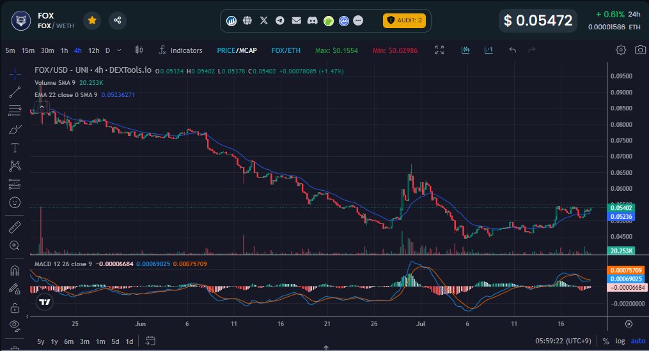Select the 4h timeframe

tap(78, 50)
